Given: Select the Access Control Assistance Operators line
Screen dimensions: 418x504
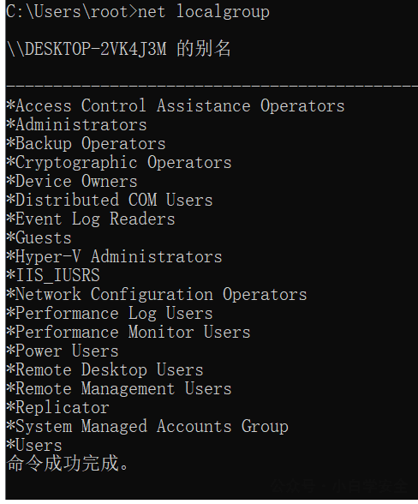Looking at the screenshot, I should [x=176, y=105].
